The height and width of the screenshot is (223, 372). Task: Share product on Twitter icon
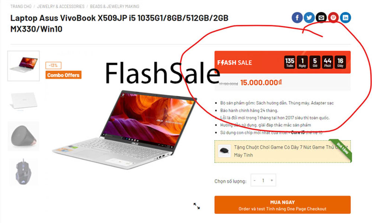309,17
